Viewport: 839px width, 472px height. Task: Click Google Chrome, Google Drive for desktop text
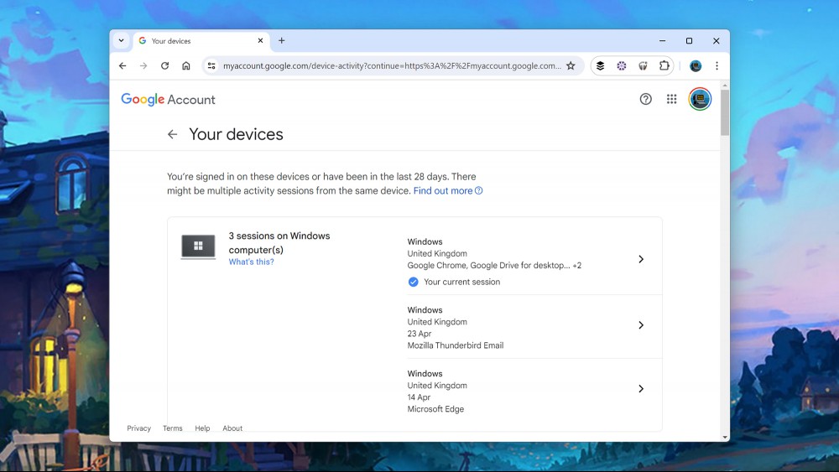494,265
